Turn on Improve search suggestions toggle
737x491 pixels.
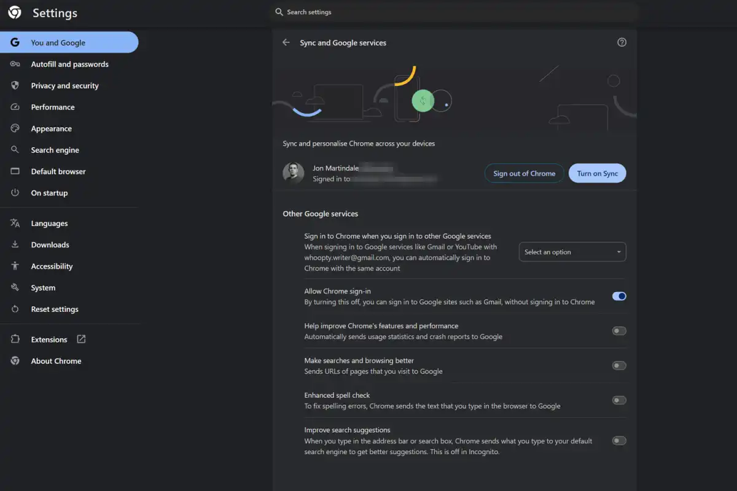(x=619, y=440)
